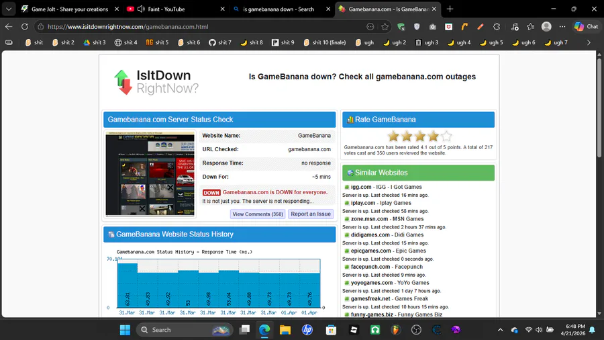Screen dimensions: 604x340
Task: Switch to the 'is gamebanana down - Search' tab
Action: (278, 9)
